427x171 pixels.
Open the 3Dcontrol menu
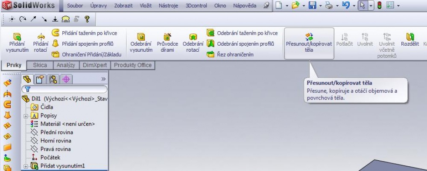(x=196, y=6)
